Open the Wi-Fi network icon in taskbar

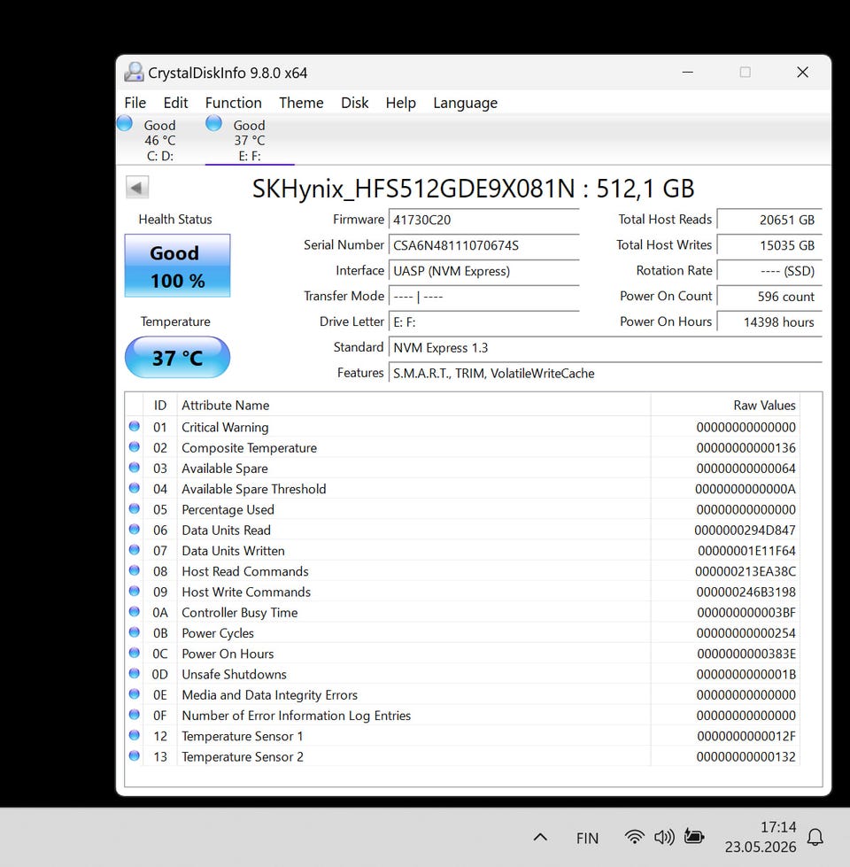click(x=635, y=837)
